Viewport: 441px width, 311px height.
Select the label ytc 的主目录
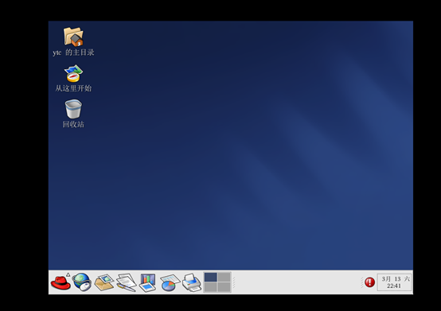tap(73, 52)
